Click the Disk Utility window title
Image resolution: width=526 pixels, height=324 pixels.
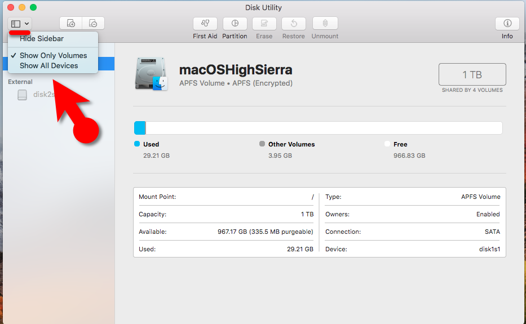263,7
